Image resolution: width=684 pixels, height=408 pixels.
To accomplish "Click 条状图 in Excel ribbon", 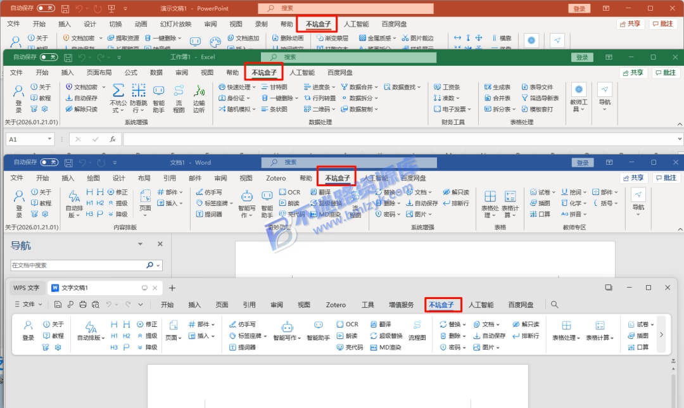I will click(x=274, y=109).
